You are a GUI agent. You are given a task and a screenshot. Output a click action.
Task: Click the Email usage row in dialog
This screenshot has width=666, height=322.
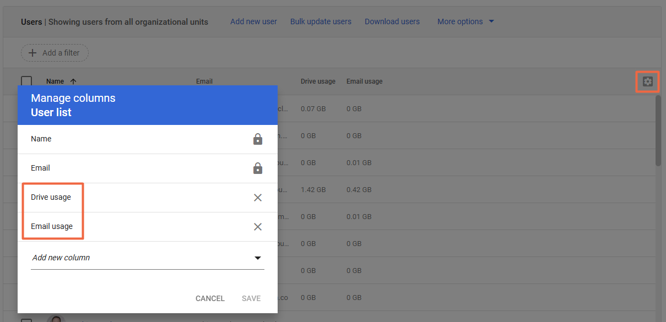(148, 227)
